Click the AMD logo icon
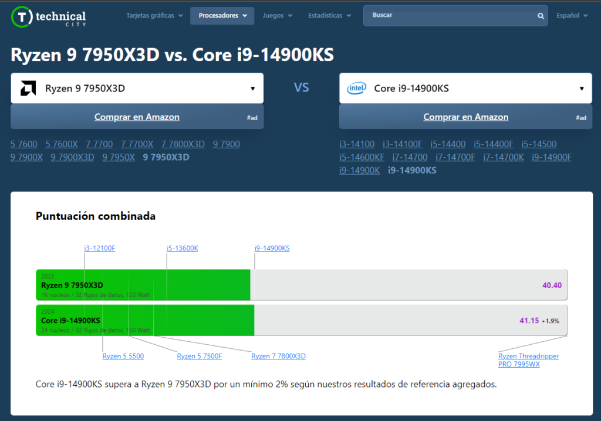This screenshot has width=601, height=421. click(28, 88)
